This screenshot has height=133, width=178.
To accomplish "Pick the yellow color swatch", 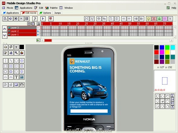I will 167,52.
